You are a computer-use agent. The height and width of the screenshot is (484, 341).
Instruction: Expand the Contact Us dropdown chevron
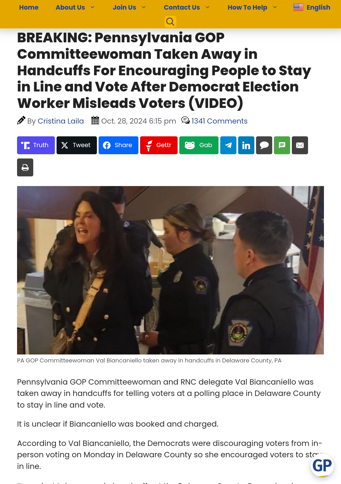pyautogui.click(x=207, y=7)
